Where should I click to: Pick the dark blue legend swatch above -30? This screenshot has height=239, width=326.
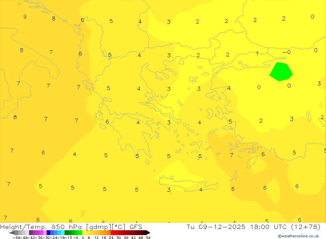click(48, 232)
